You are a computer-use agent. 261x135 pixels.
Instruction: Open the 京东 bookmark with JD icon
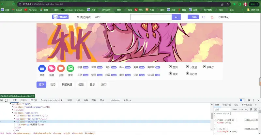click(138, 10)
